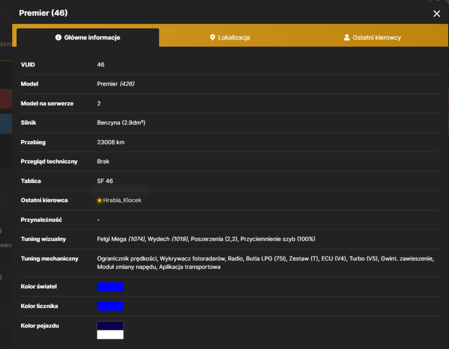Open driver Hrabia_Klocek profile link
Screen dimensions: 449x349
[122, 200]
